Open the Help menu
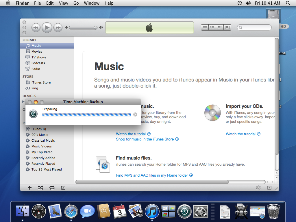The image size is (296, 222). pos(109,3)
